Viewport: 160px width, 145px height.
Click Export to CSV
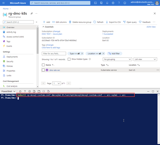point(113,22)
